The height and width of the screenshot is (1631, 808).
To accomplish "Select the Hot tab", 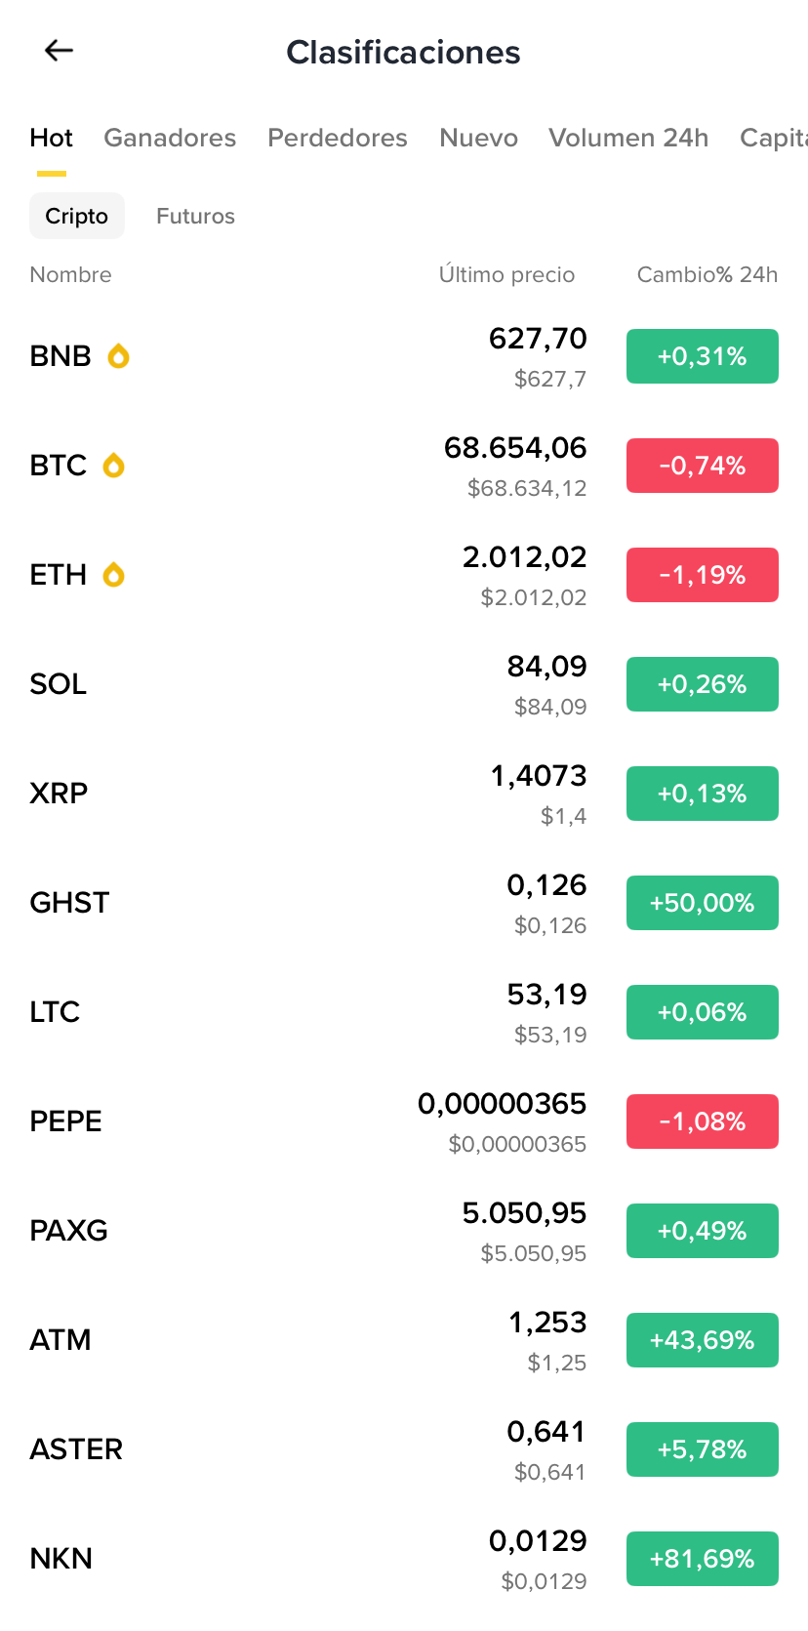I will (x=51, y=138).
